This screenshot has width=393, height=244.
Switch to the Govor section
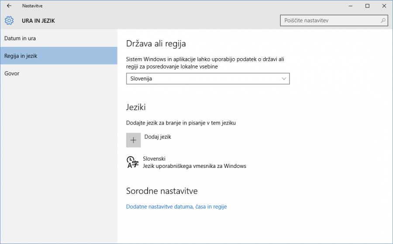pos(12,73)
